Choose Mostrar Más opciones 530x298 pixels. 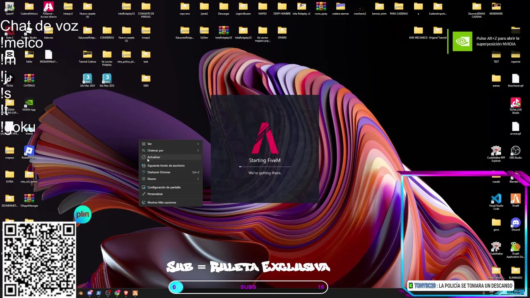[x=170, y=202]
